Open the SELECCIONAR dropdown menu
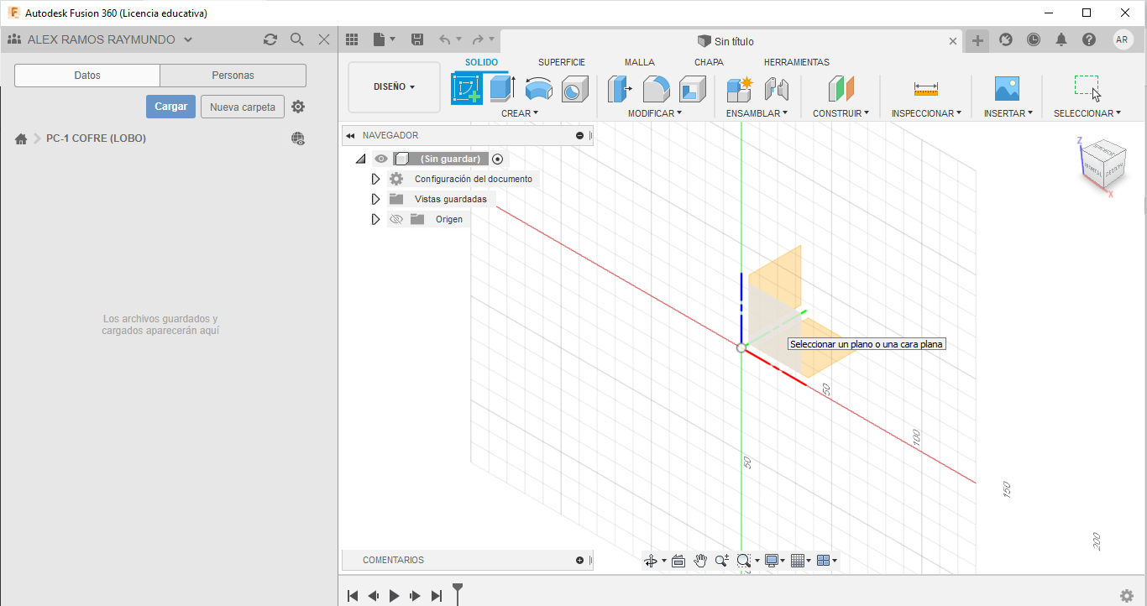The image size is (1147, 606). click(x=1087, y=113)
